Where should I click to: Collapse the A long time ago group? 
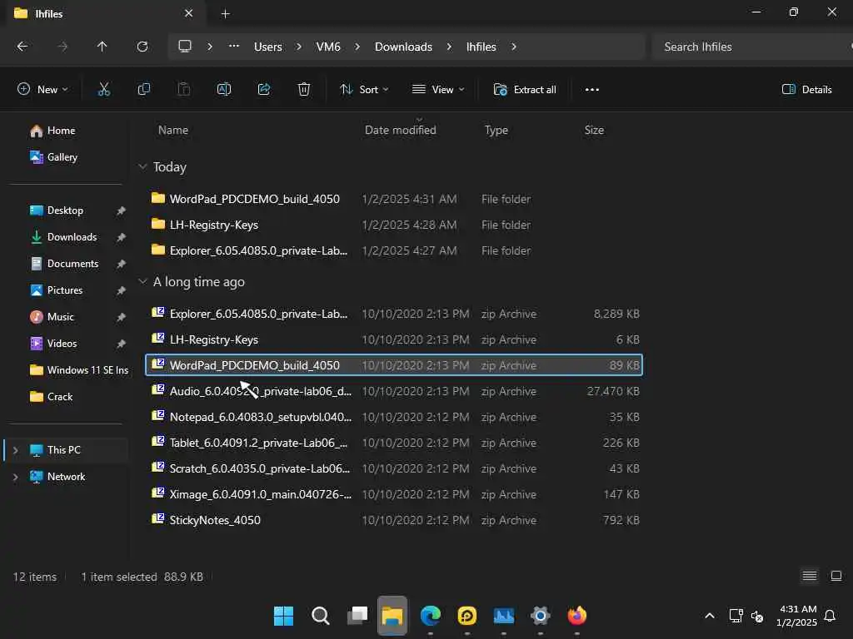click(x=142, y=281)
